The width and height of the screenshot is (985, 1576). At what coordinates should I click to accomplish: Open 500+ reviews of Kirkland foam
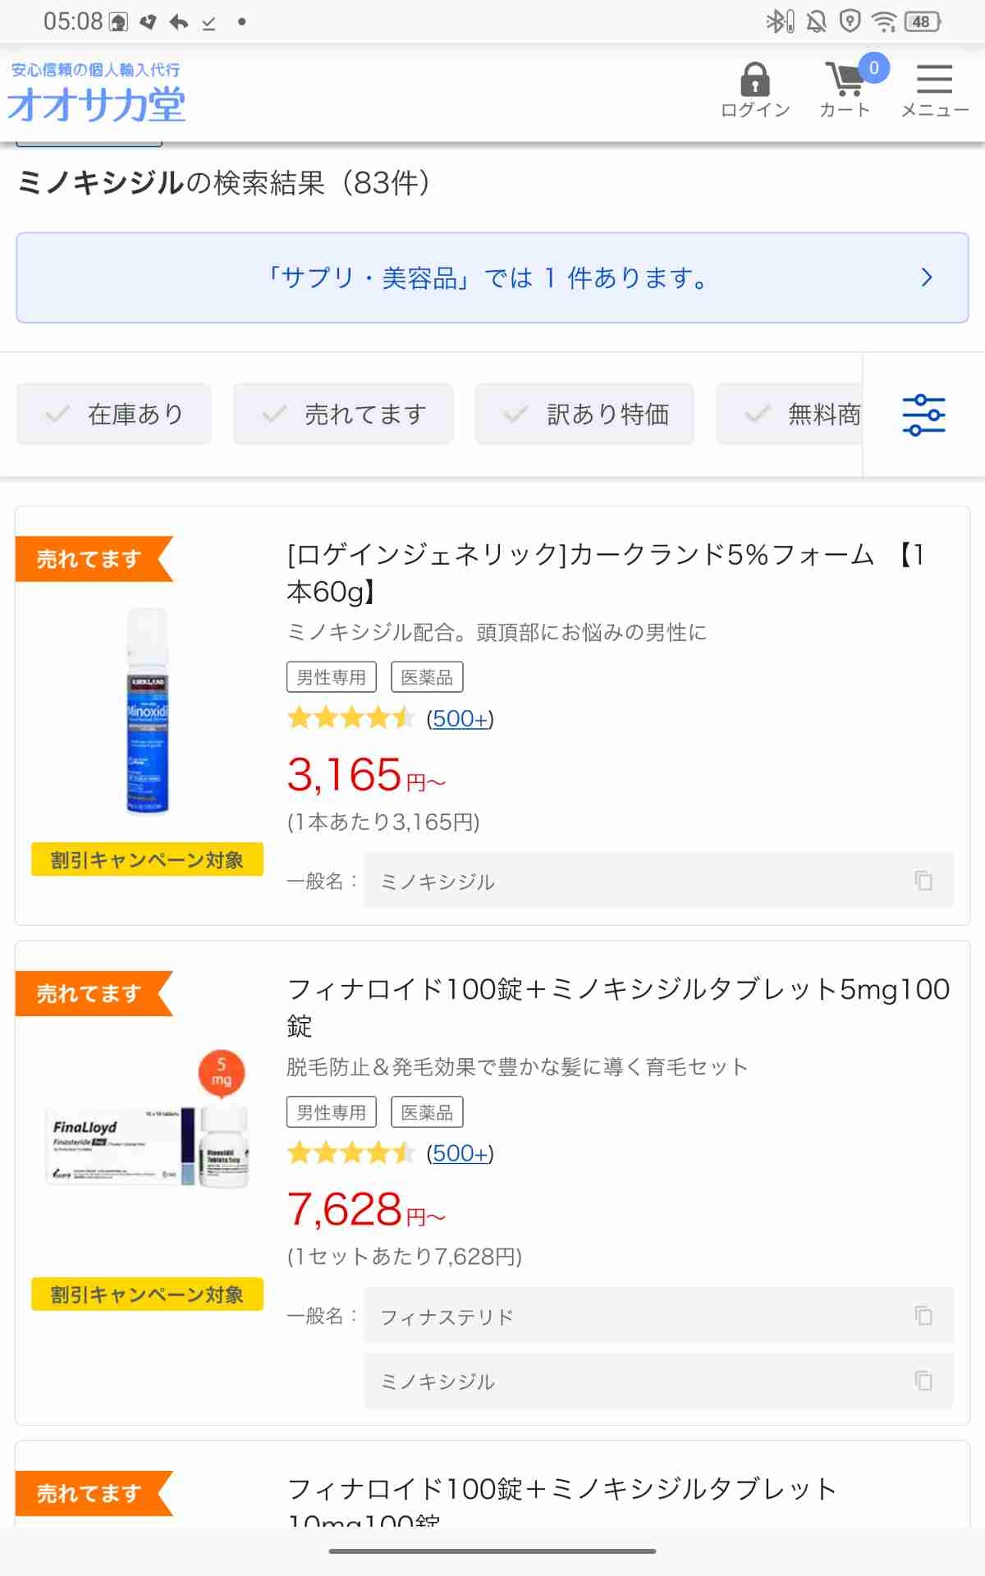point(460,719)
